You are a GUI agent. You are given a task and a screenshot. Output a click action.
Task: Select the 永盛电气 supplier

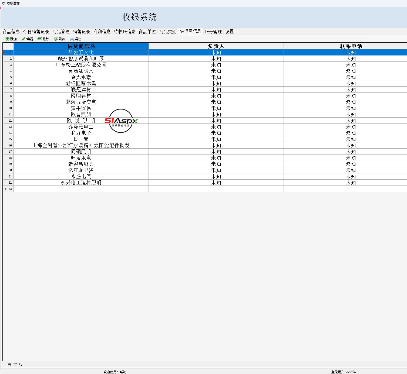point(81,176)
